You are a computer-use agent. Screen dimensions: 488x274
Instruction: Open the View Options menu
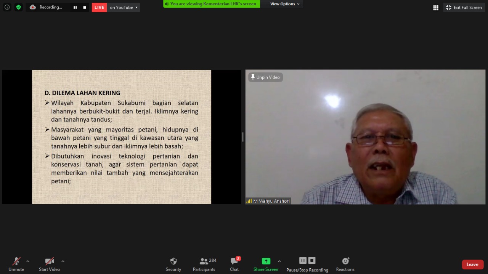(284, 4)
